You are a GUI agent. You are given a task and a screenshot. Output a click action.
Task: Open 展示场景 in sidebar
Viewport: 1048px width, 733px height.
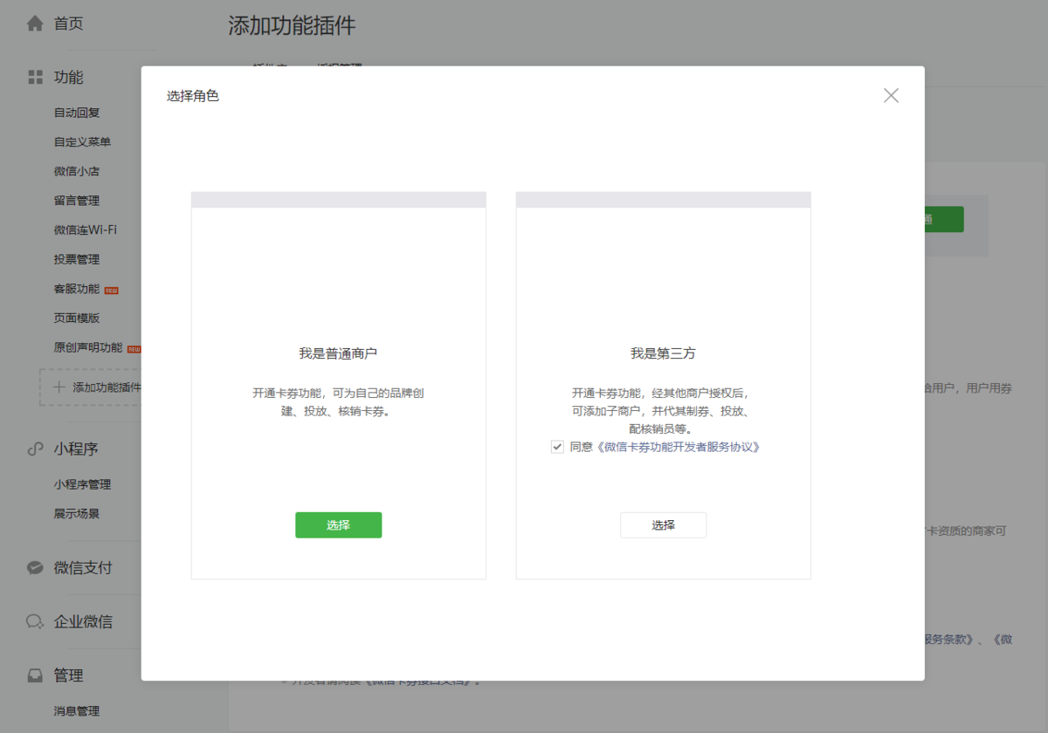(77, 513)
